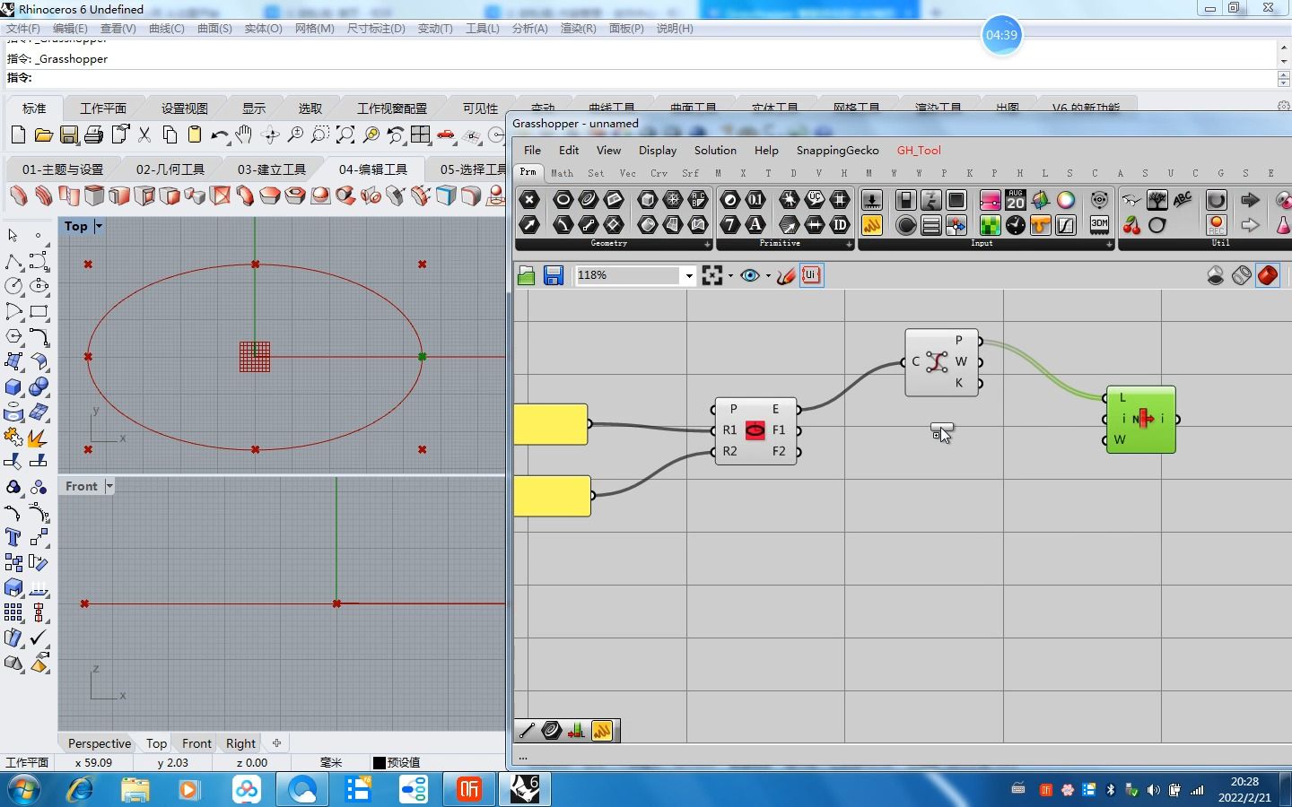Toggle the yellow widget icon at canvas bottom
Image resolution: width=1292 pixels, height=807 pixels.
602,731
